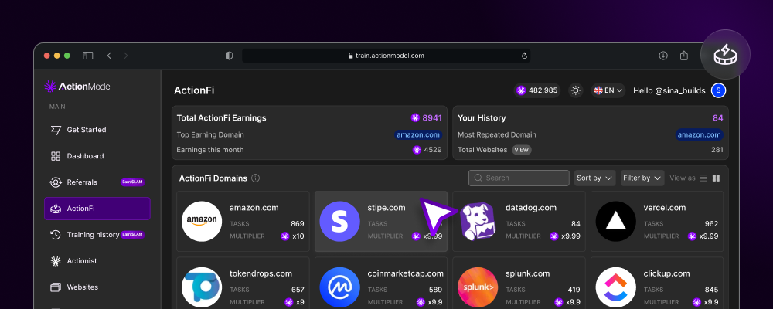Open the EN language dropdown
773x309 pixels.
[x=608, y=90]
